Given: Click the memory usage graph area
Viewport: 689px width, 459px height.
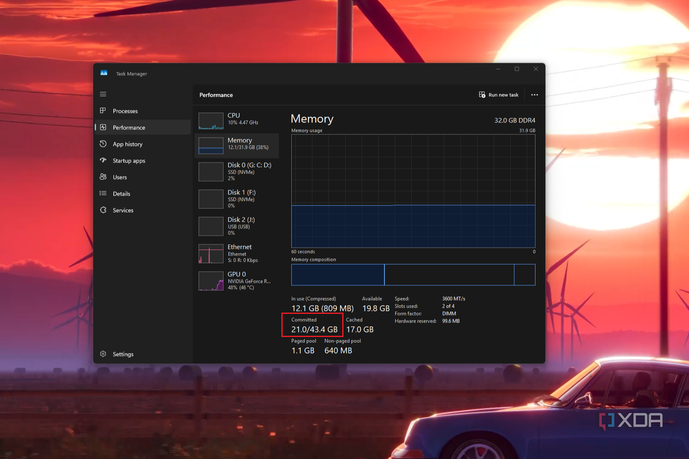Looking at the screenshot, I should (x=413, y=191).
